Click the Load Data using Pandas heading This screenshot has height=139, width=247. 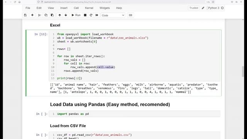coord(110,105)
